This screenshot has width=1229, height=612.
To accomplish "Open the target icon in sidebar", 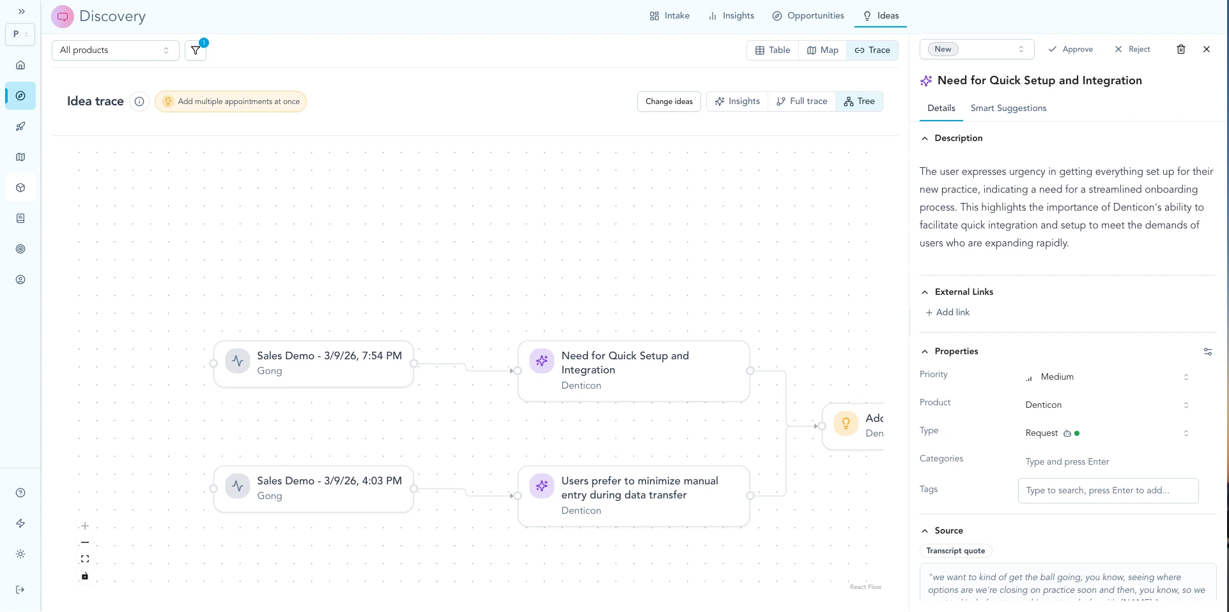I will point(20,249).
